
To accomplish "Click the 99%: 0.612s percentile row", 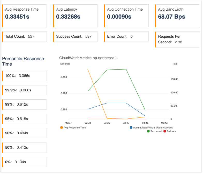I will (x=25, y=105).
